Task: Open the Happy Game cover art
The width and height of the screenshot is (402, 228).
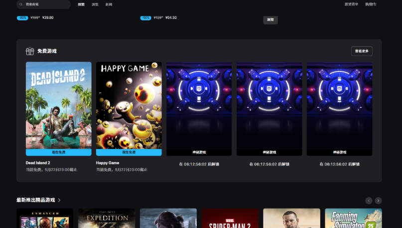Action: [129, 105]
